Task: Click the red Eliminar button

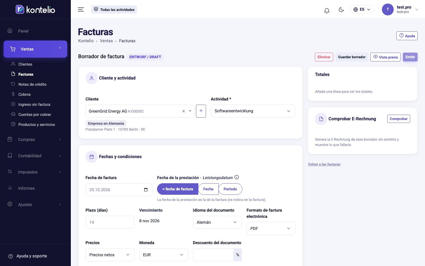Action: pyautogui.click(x=324, y=57)
